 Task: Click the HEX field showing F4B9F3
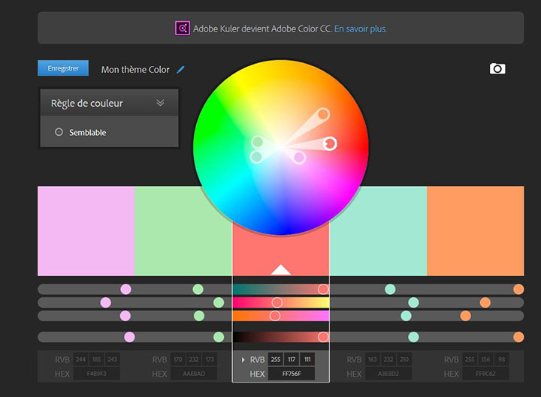[x=97, y=374]
